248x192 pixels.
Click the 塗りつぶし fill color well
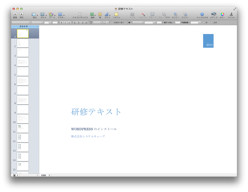pos(177,22)
